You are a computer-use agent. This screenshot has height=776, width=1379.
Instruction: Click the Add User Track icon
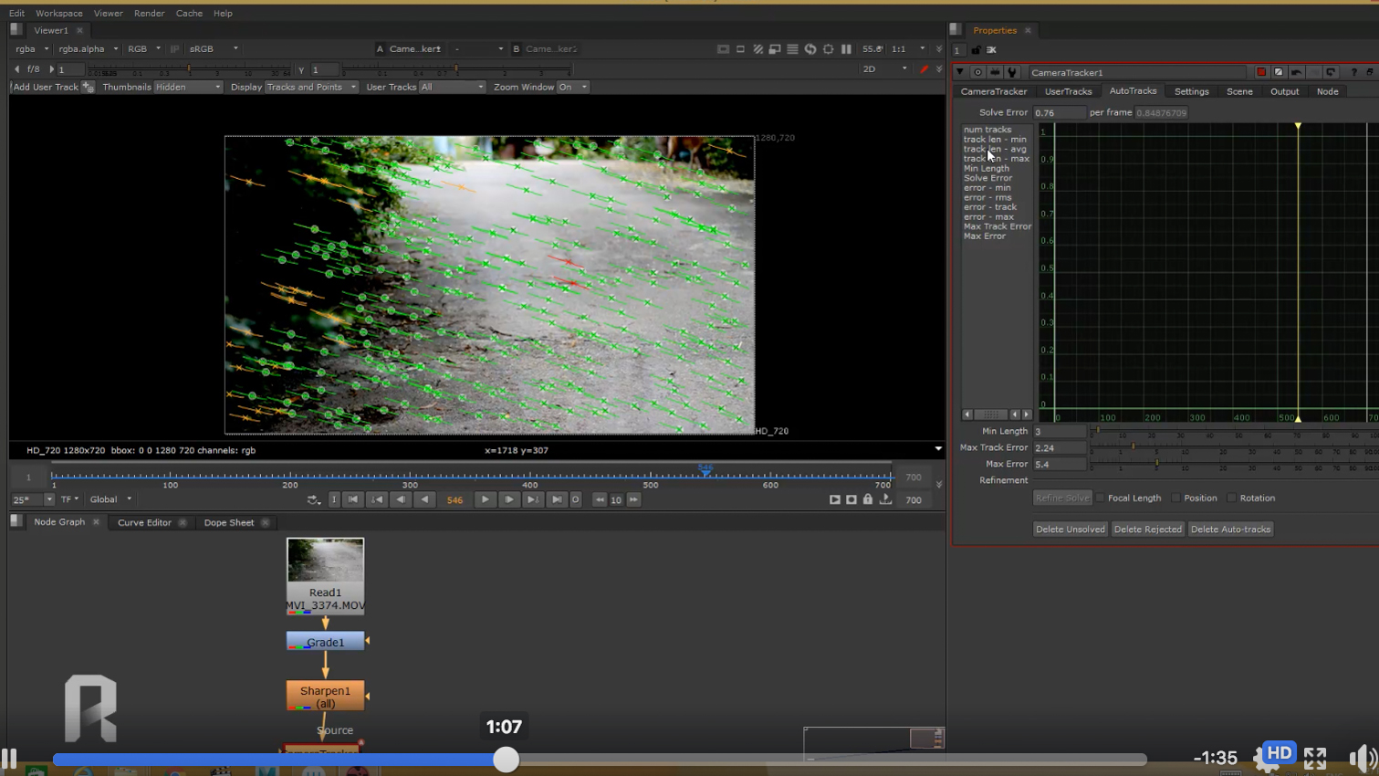88,87
